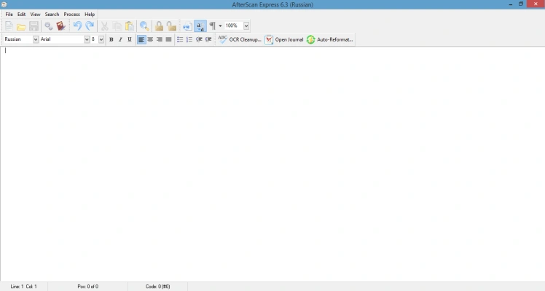
Task: Open the View menu
Action: tap(35, 15)
